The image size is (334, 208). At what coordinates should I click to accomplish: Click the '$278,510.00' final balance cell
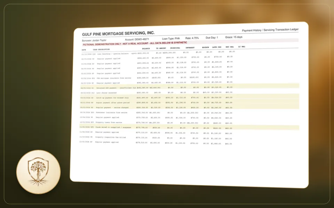point(142,142)
